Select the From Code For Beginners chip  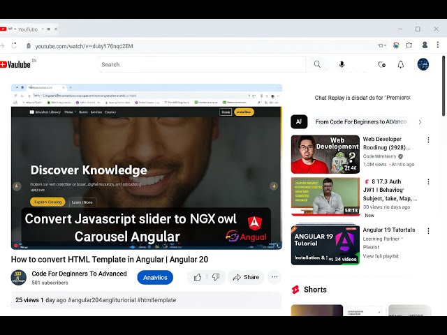tap(360, 122)
